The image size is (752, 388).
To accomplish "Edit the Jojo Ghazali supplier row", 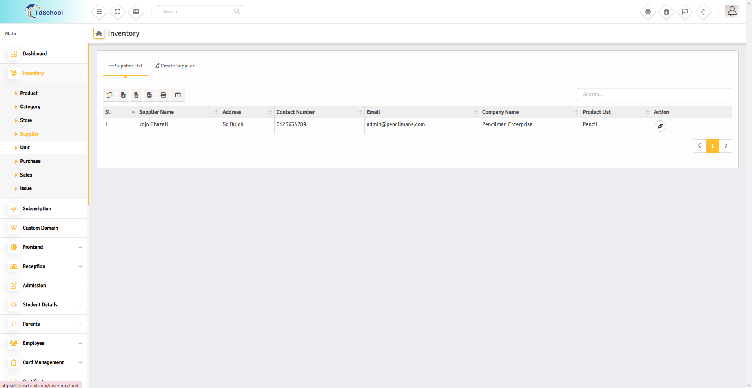I will point(660,126).
